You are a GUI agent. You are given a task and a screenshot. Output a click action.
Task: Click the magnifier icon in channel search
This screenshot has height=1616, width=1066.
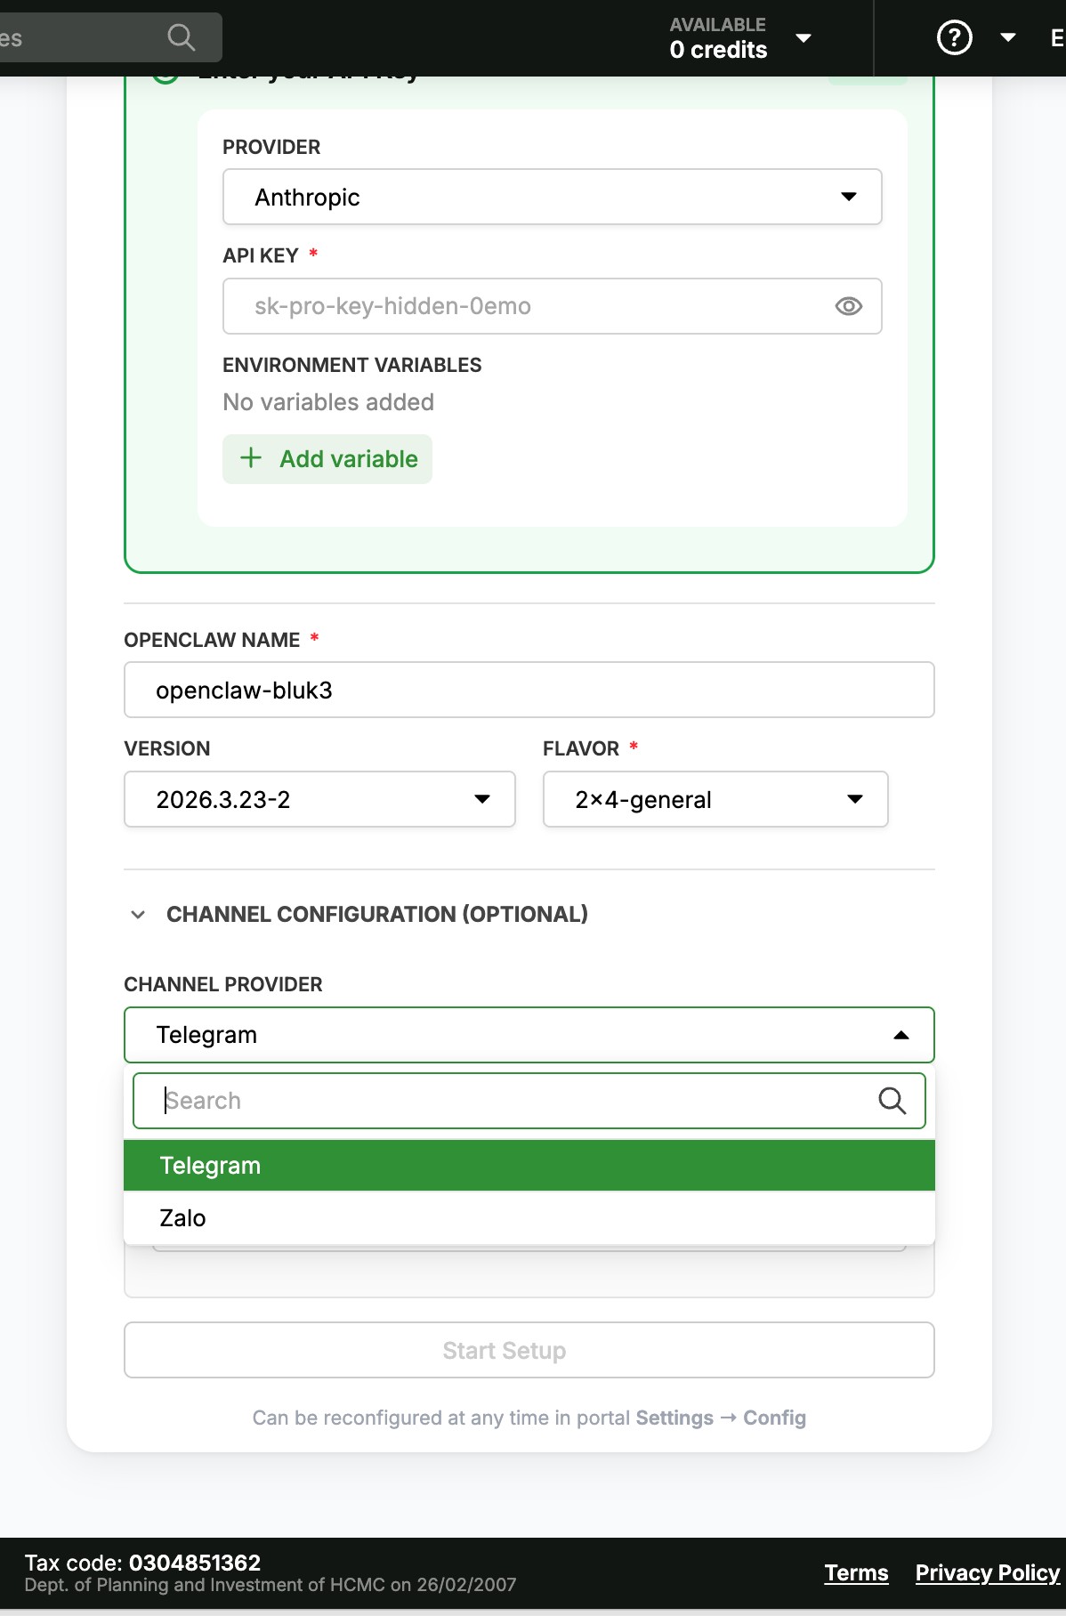(x=892, y=1101)
